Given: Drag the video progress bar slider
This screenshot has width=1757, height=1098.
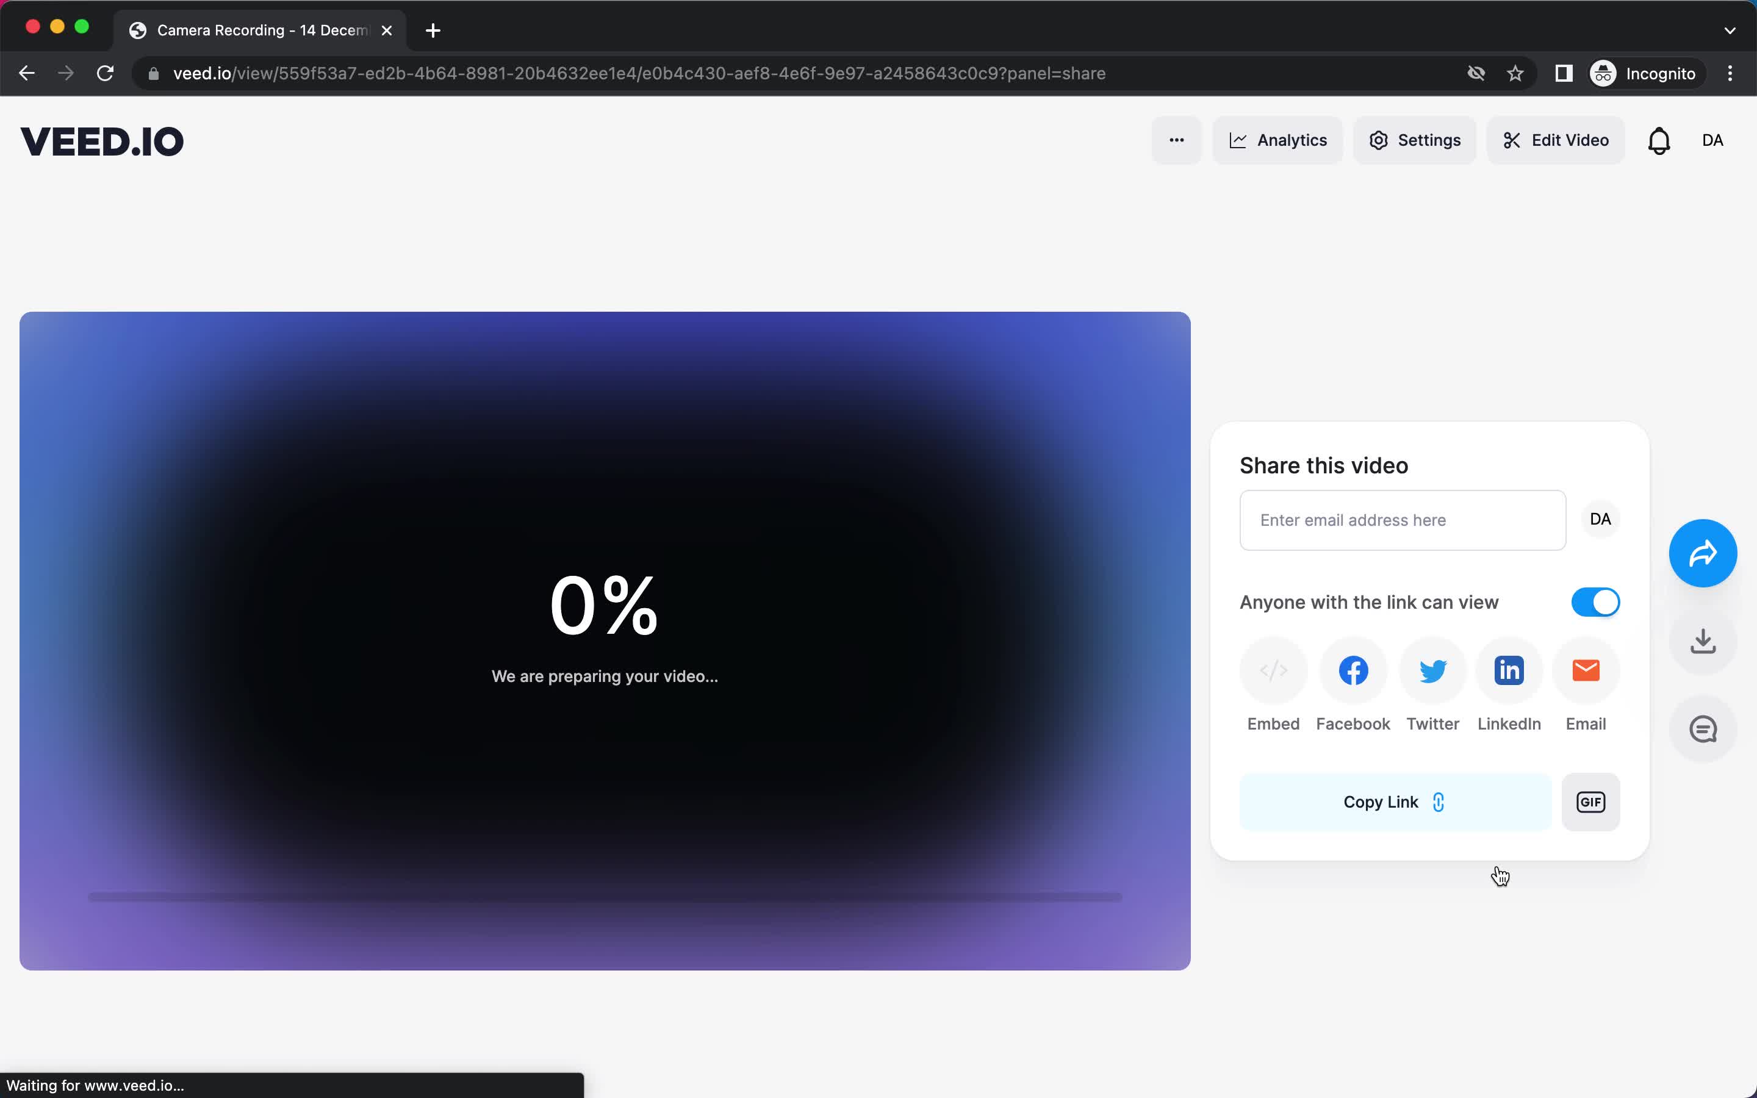Looking at the screenshot, I should (x=90, y=898).
